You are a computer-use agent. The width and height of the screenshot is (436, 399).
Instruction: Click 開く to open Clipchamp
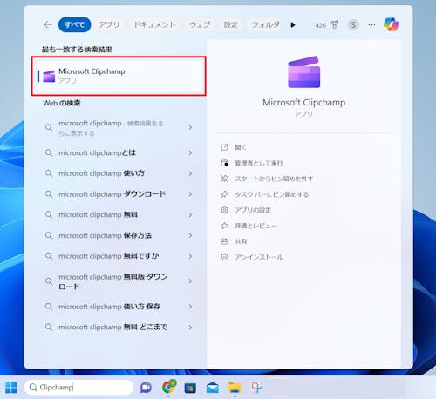(241, 147)
